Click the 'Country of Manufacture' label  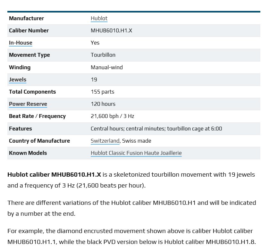click(39, 141)
